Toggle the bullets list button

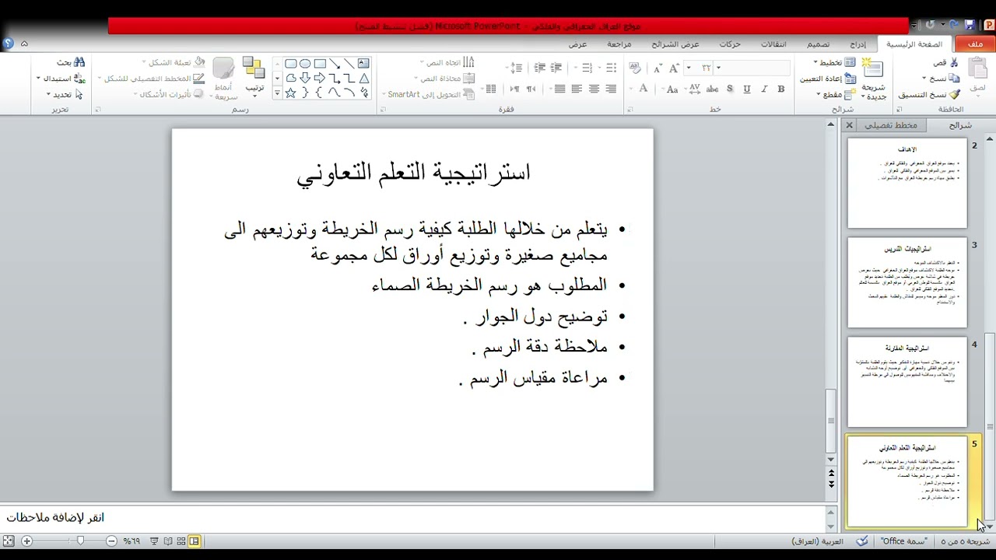(612, 68)
